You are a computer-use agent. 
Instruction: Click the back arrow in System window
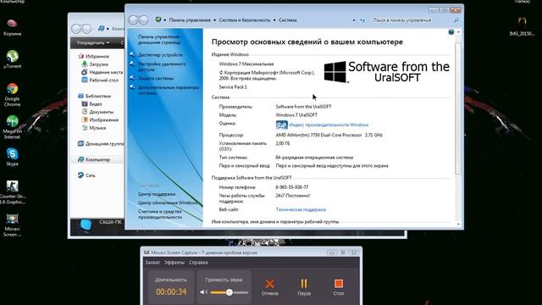(133, 20)
